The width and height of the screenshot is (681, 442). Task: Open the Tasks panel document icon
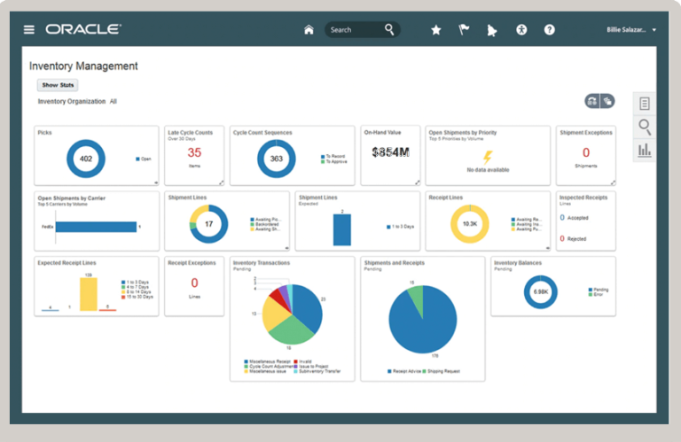click(x=645, y=104)
